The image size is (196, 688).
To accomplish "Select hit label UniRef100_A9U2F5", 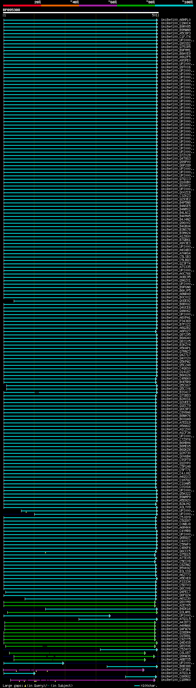I will (176, 57).
